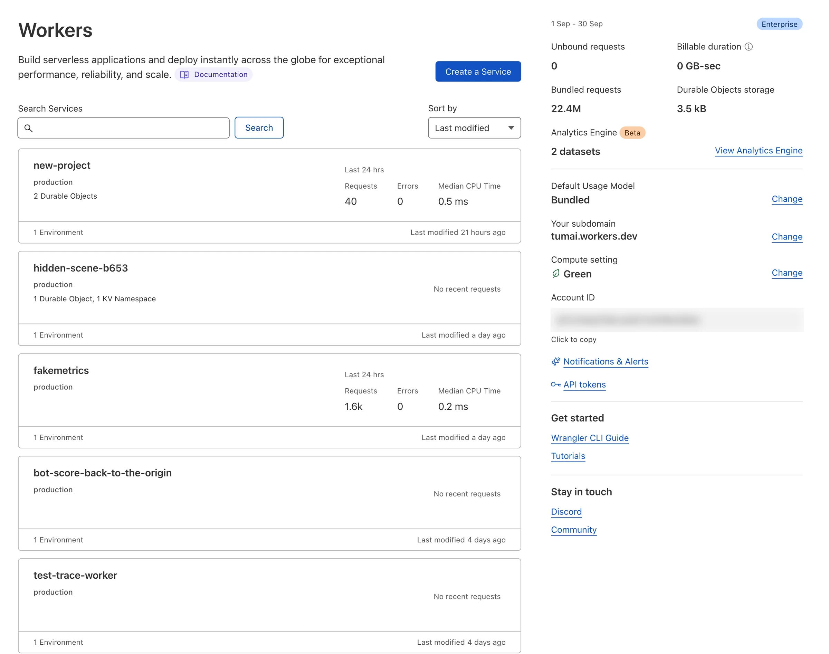Click the '1 Sep - 30 Sep' date range
Image resolution: width=829 pixels, height=654 pixels.
(x=577, y=24)
